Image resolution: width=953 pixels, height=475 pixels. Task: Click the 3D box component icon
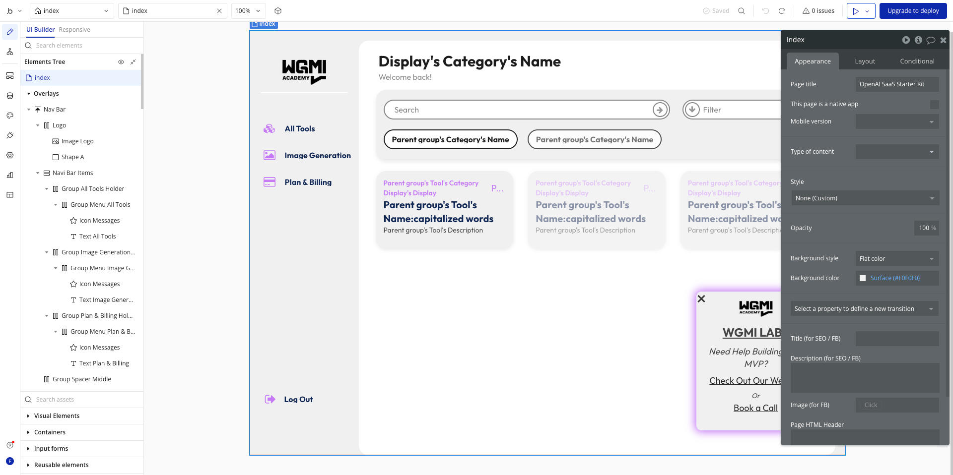click(278, 11)
